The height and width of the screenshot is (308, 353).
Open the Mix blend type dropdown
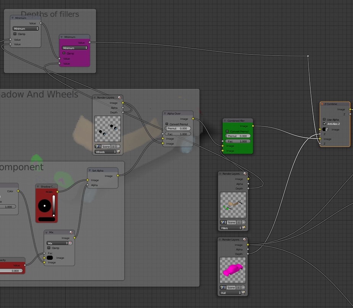pos(57,243)
